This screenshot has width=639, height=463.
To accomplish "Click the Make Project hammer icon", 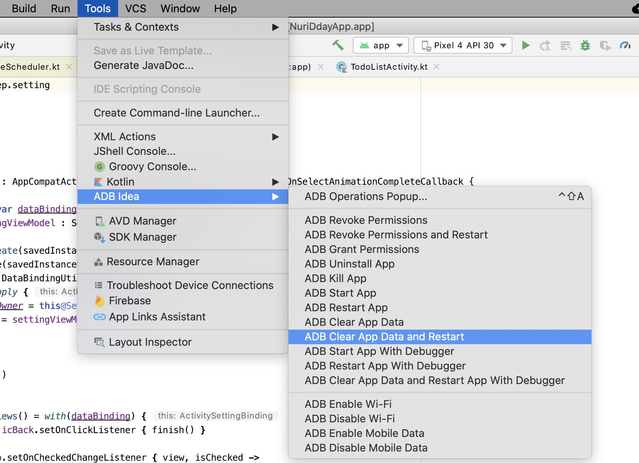I will [338, 45].
